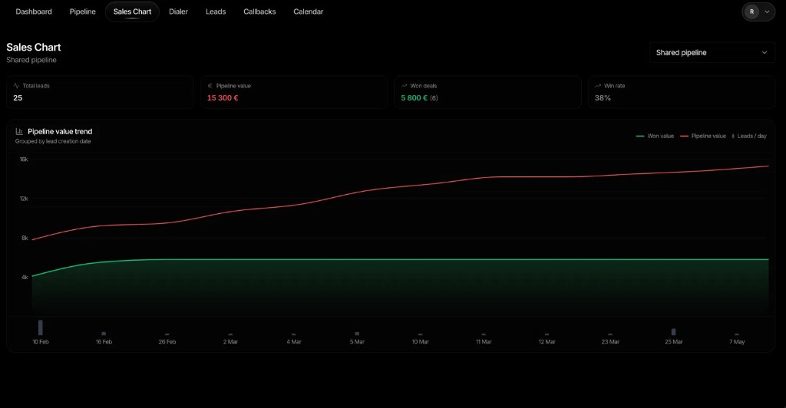
Task: Click the 16k y-axis label
Action: coord(24,160)
